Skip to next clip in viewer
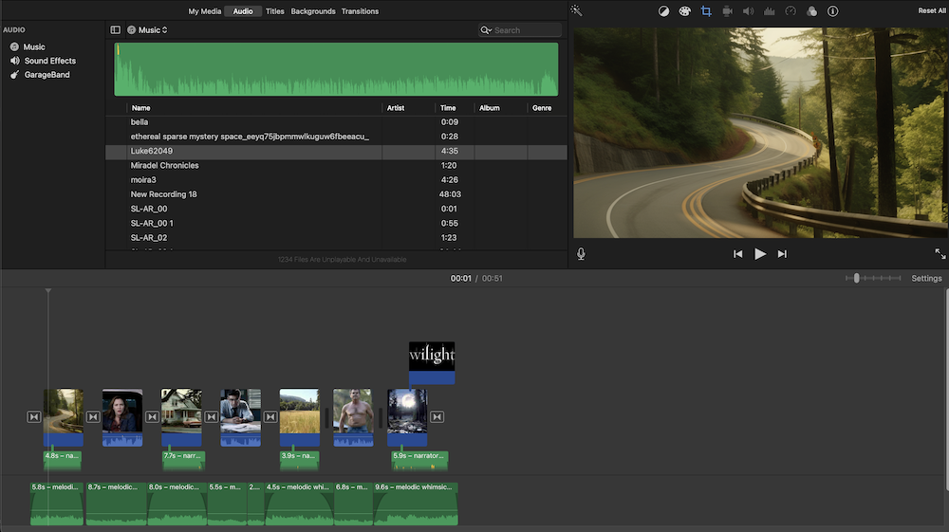 (x=782, y=254)
